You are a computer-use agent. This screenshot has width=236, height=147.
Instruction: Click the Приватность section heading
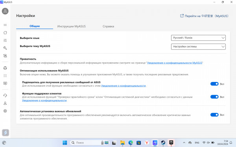click(28, 59)
